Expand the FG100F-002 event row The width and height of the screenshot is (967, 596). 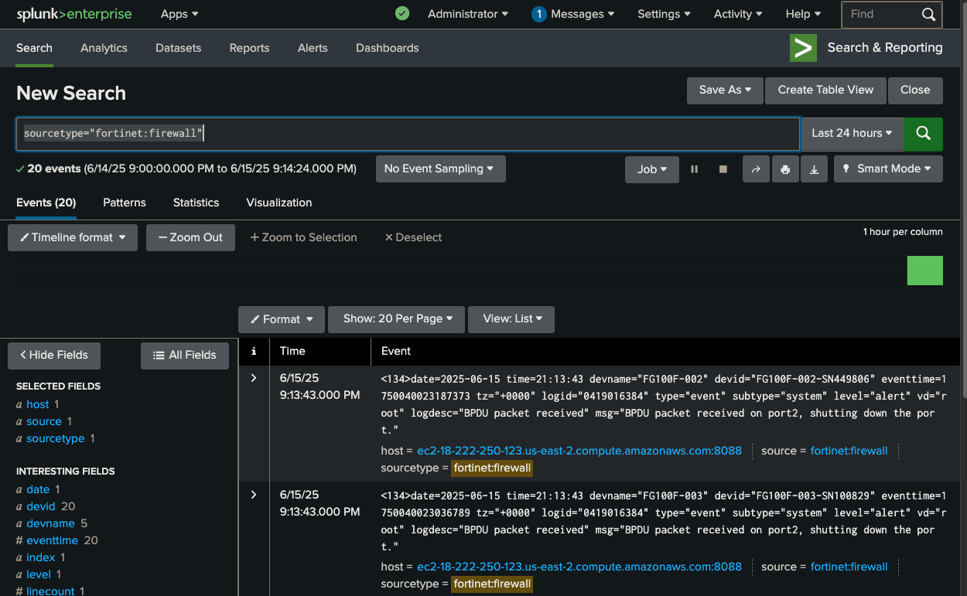[254, 378]
